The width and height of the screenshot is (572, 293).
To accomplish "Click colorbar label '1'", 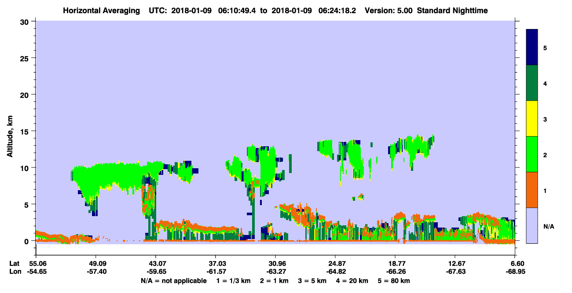I will (x=545, y=191).
